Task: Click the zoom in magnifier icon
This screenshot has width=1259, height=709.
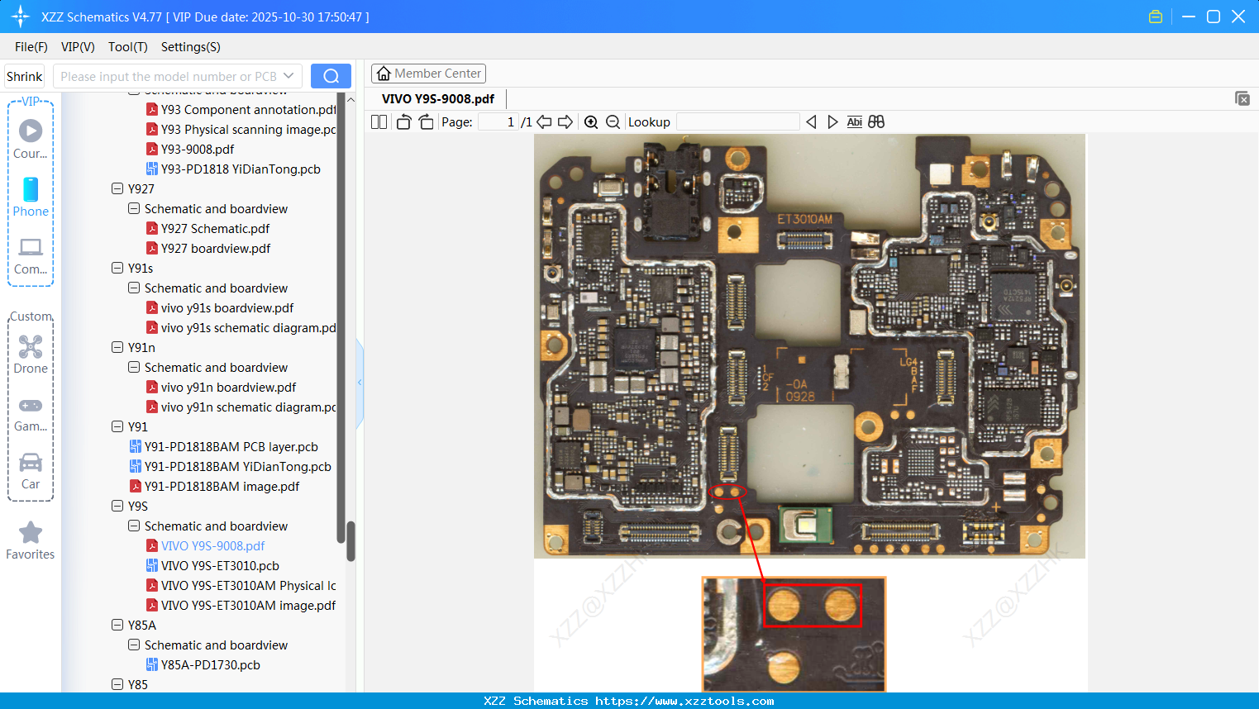Action: [591, 122]
